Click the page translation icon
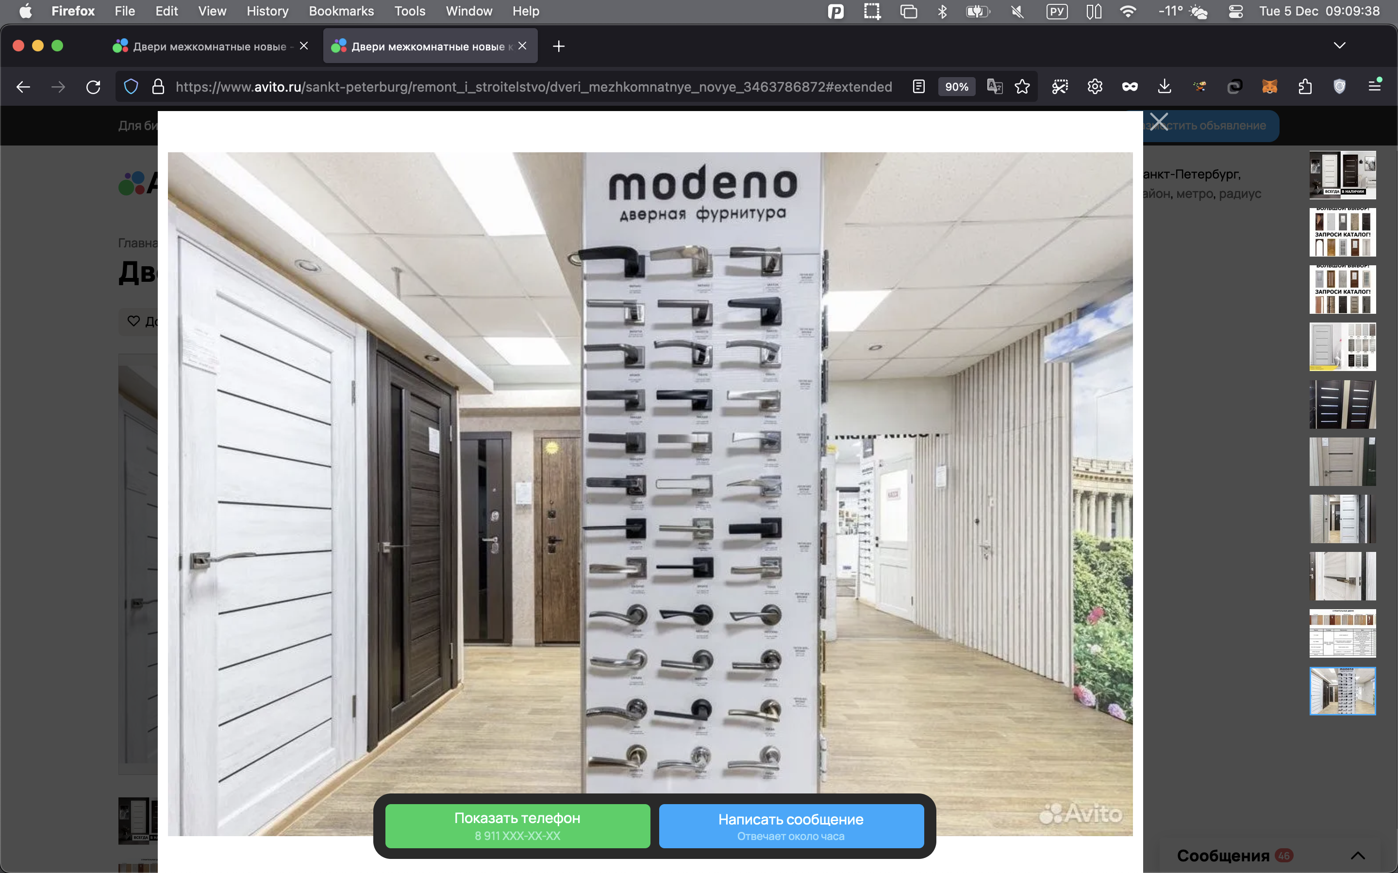This screenshot has height=873, width=1398. pos(994,87)
